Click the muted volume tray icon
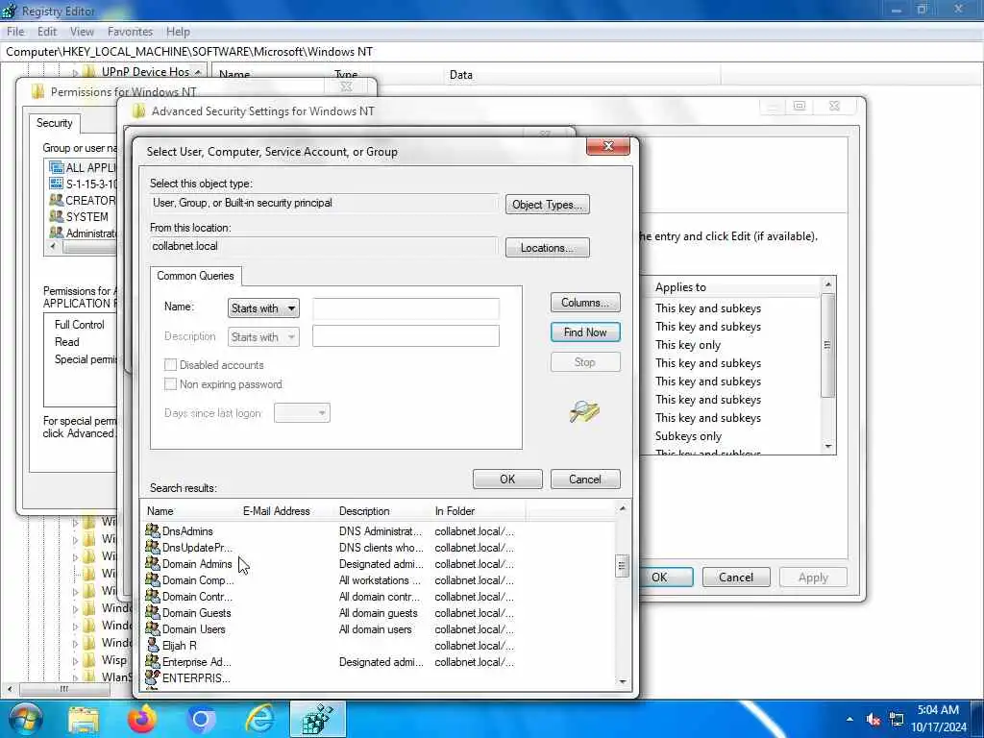984x738 pixels. click(x=873, y=719)
